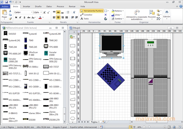This screenshot has width=183, height=129.
Task: Open the Posición dropdown
Action: 152,15
